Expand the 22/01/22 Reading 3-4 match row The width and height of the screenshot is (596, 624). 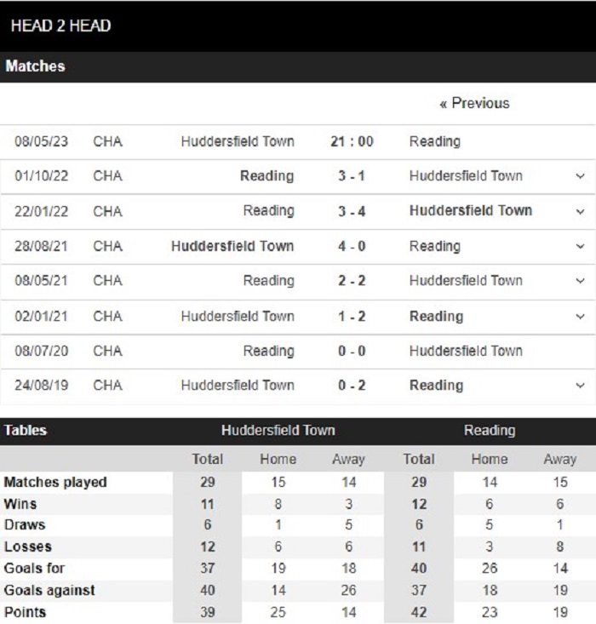click(580, 211)
